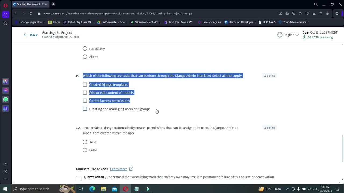Open File Explorer from taskbar
Image resolution: width=344 pixels, height=193 pixels.
point(103,189)
